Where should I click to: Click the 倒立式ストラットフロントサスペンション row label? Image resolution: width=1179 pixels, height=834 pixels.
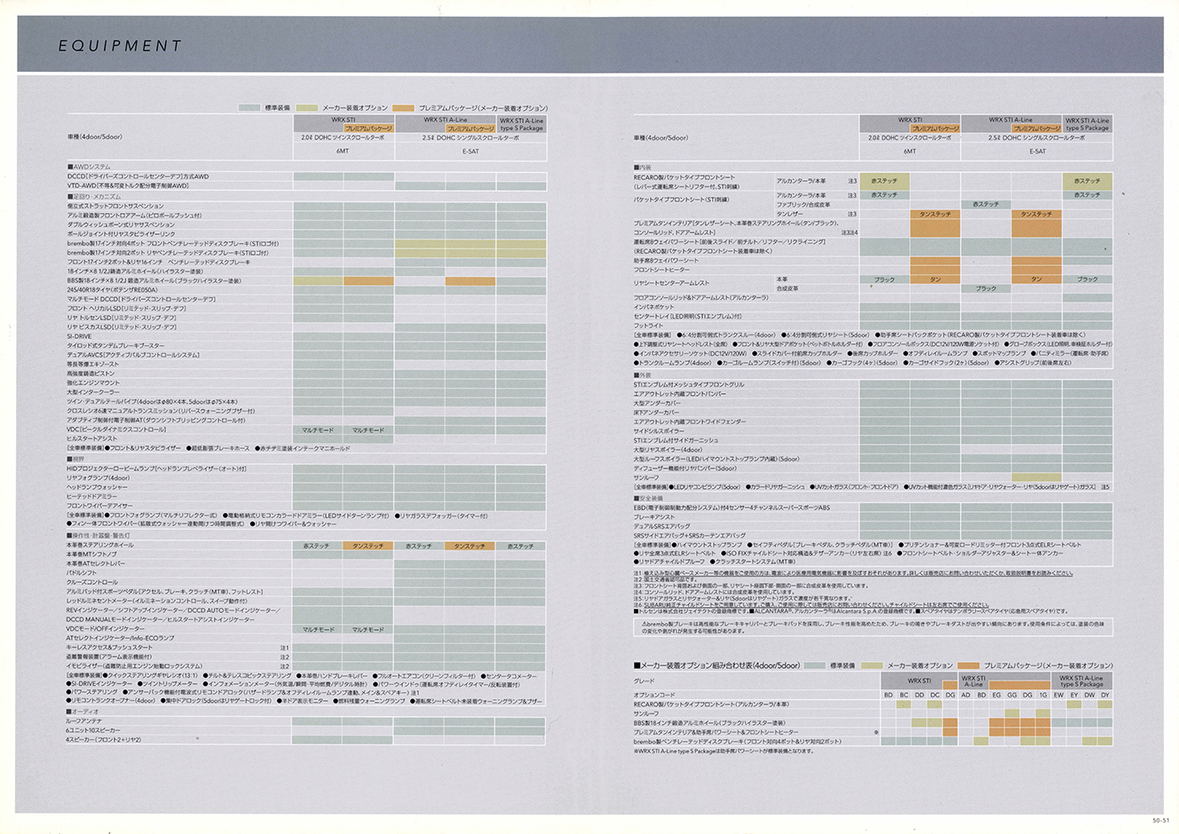click(x=115, y=206)
